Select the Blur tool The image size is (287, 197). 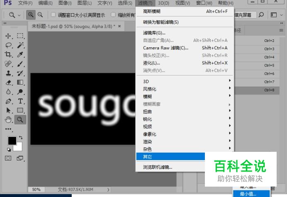[x=8, y=92]
